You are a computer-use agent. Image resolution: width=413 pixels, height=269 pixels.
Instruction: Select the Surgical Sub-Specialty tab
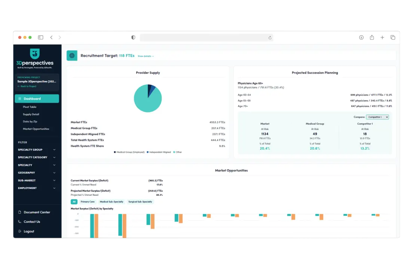point(140,202)
